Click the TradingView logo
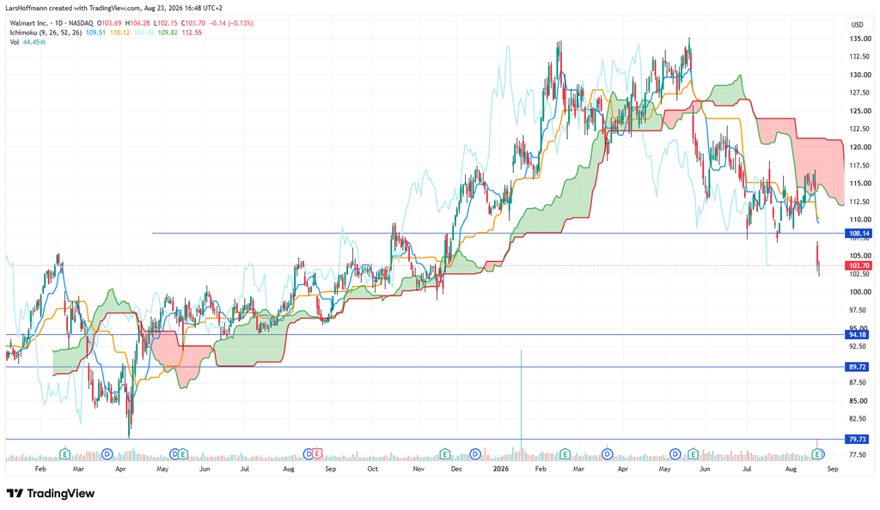Screen dimensions: 880x510 click(51, 493)
